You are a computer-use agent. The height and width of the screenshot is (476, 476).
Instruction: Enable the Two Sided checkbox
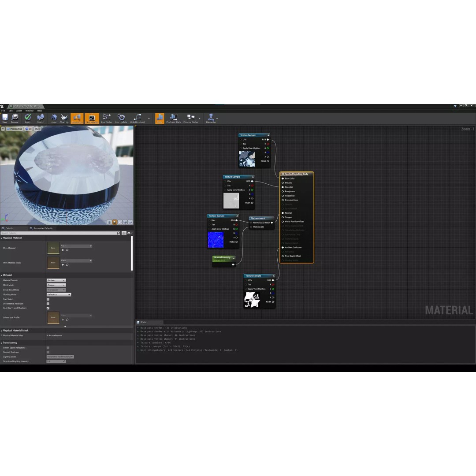tap(48, 299)
